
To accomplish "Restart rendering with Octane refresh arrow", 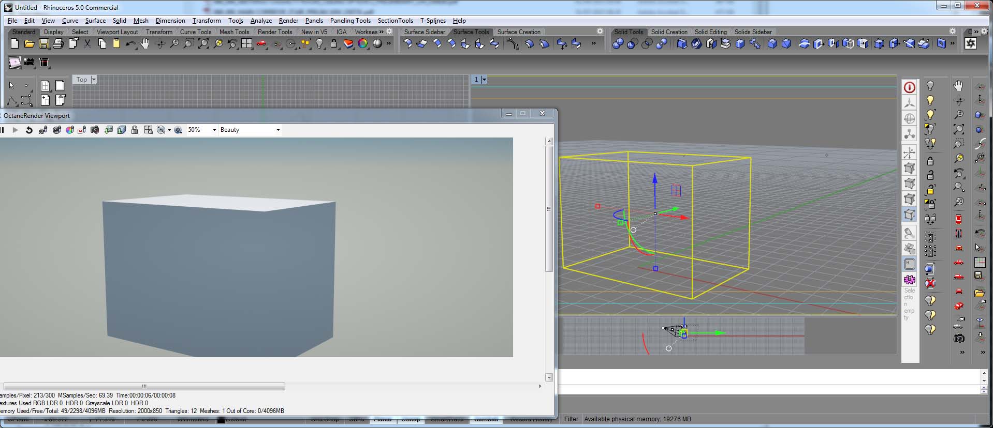I will click(x=29, y=130).
